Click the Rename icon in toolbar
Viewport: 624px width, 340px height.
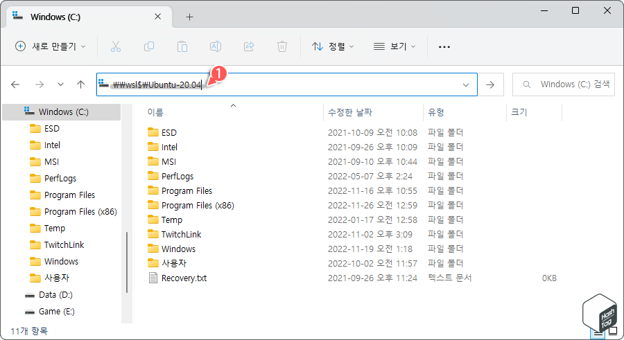(216, 46)
